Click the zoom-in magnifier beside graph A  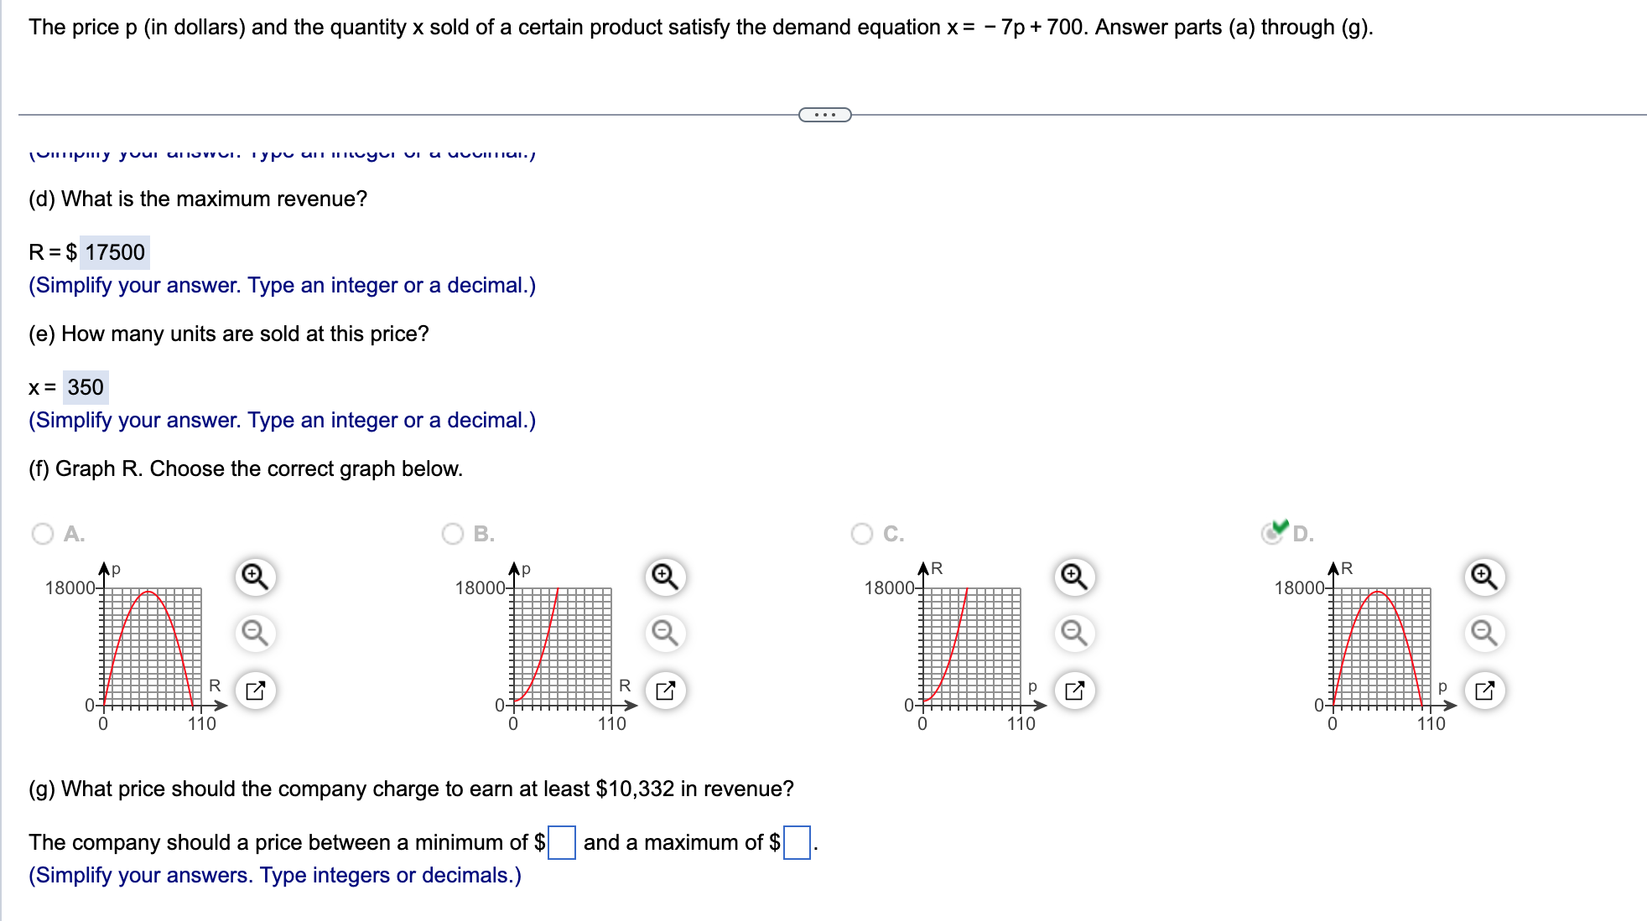point(254,576)
